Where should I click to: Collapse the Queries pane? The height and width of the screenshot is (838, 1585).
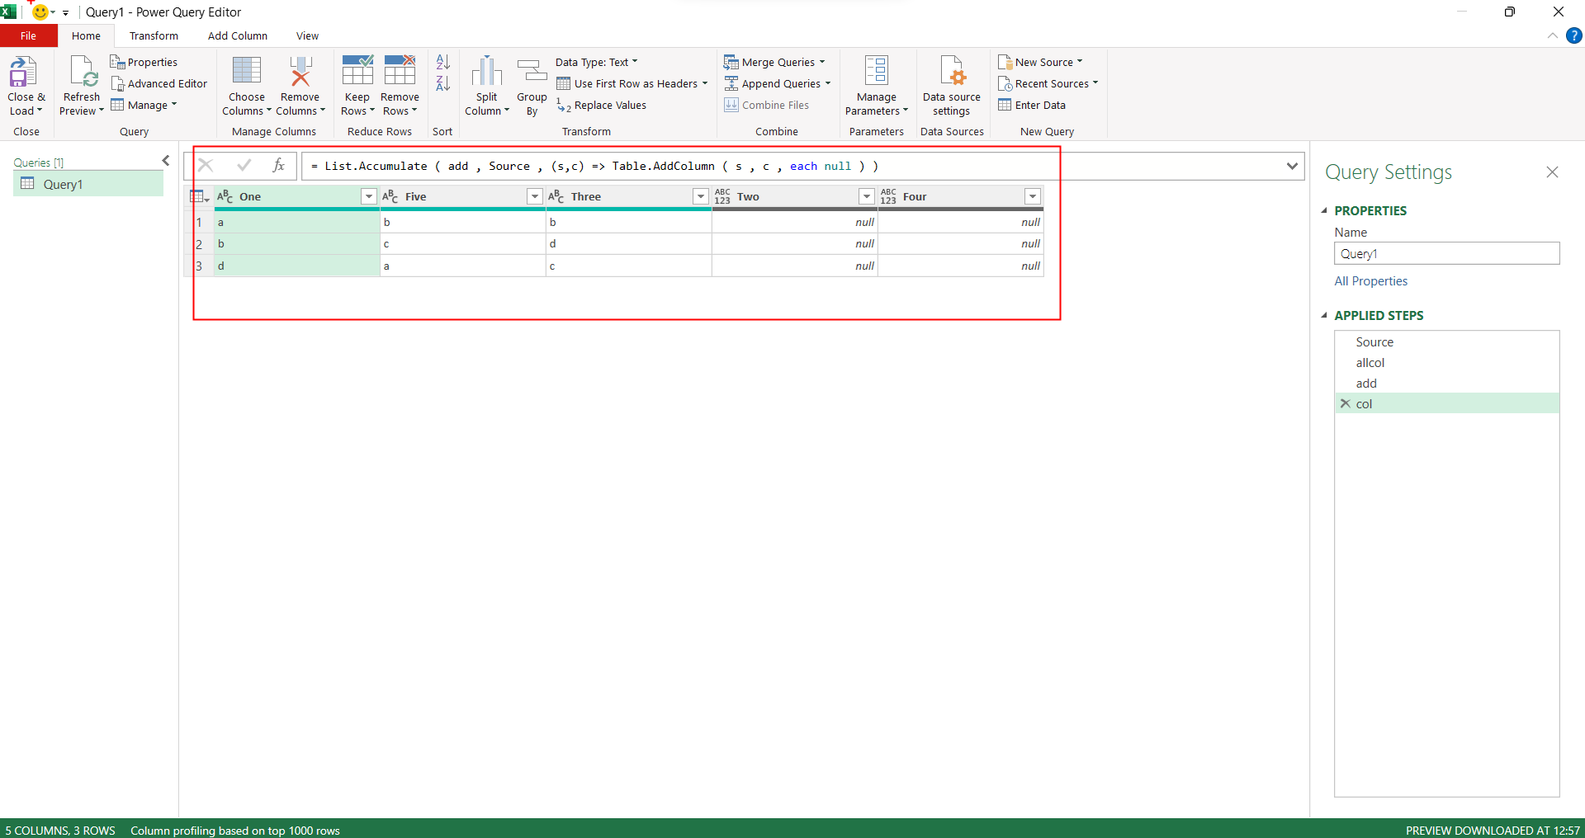coord(166,161)
